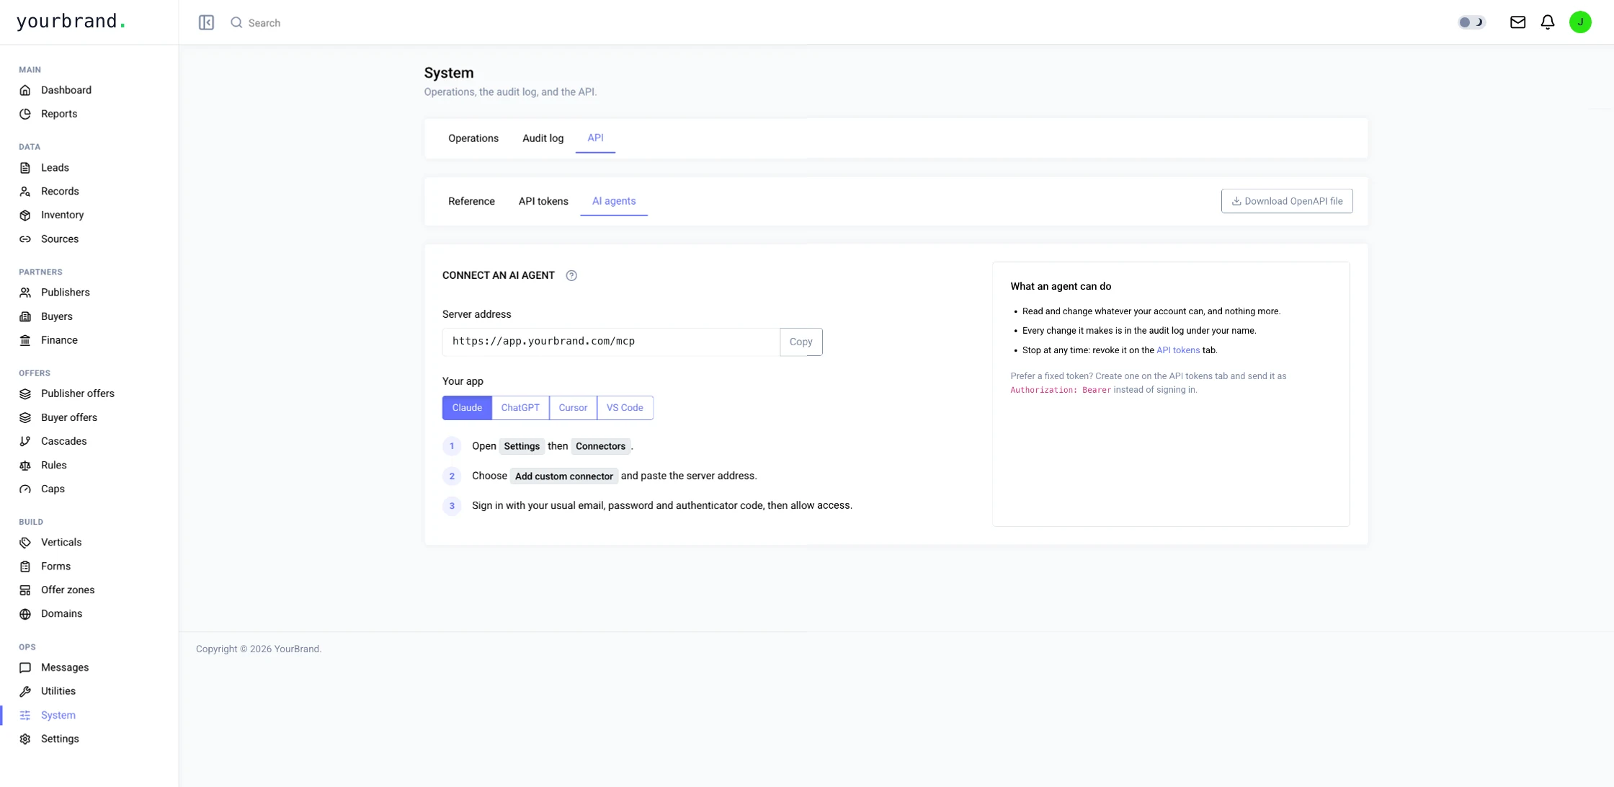The height and width of the screenshot is (787, 1614).
Task: Switch to the Audit log tab
Action: (x=543, y=138)
